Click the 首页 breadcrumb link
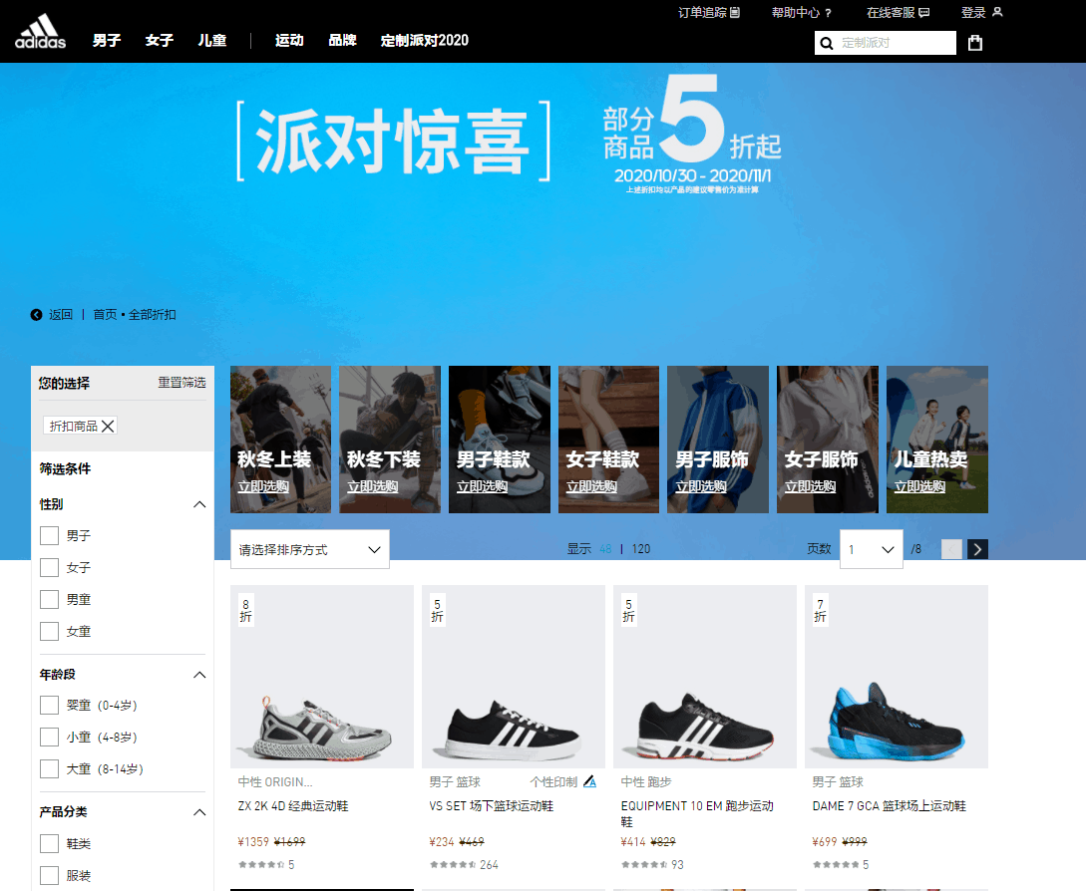 coord(106,315)
